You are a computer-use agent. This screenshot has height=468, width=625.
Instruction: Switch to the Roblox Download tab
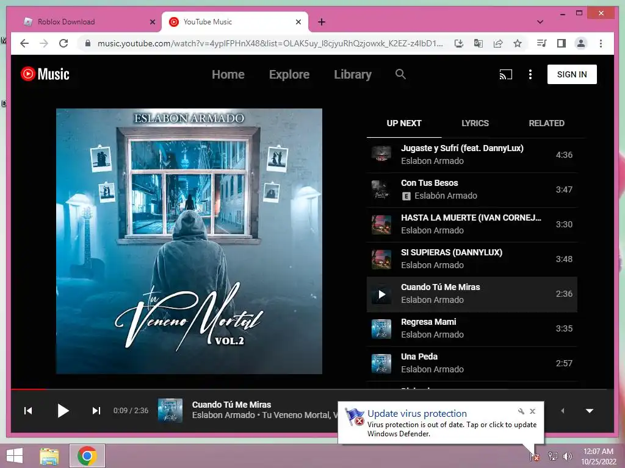pos(87,22)
